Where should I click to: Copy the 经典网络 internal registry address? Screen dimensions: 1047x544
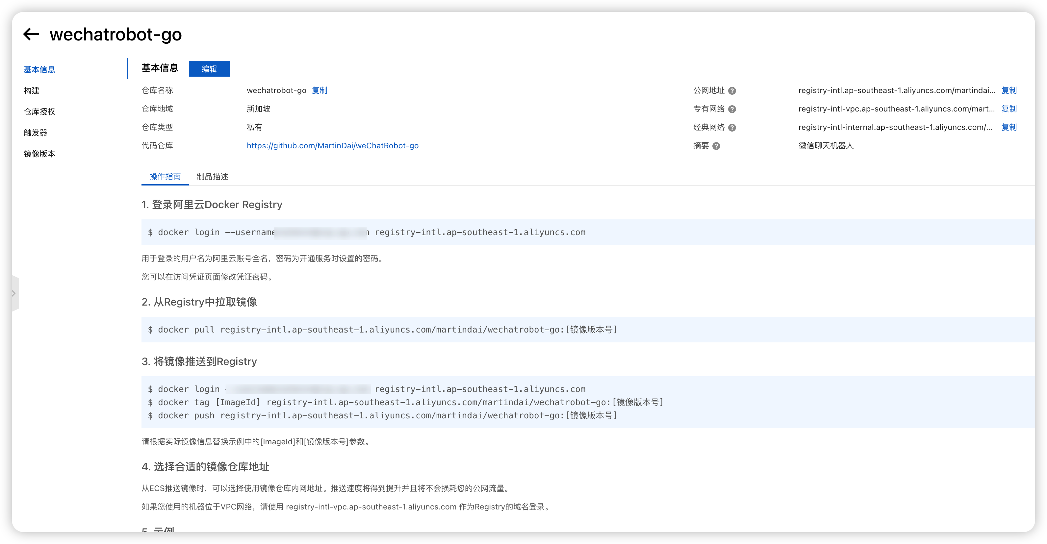click(x=1009, y=127)
